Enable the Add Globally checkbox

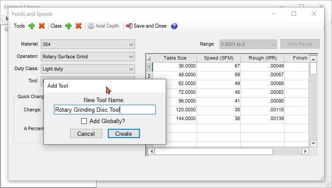pyautogui.click(x=84, y=121)
